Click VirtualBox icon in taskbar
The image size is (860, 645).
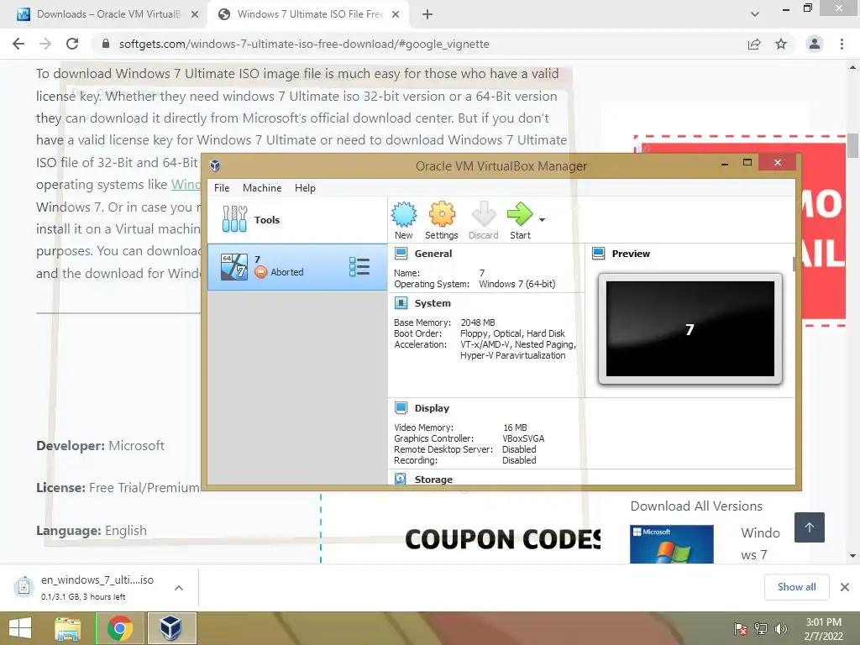[171, 628]
